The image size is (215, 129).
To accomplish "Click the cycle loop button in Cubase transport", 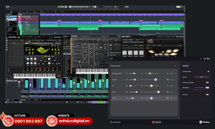I will click(x=94, y=102).
